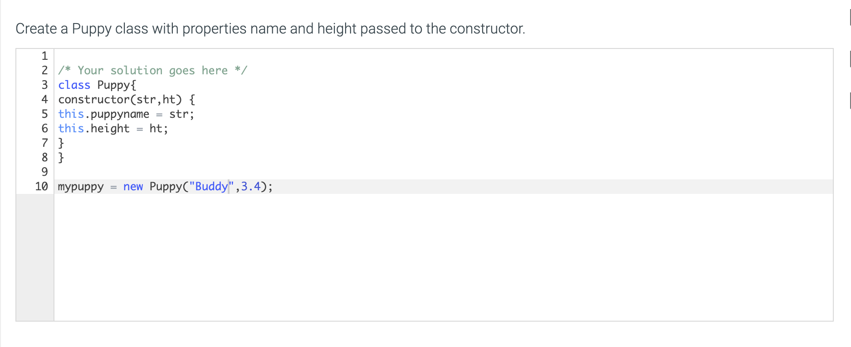Place cursor in 'constructor(str,ht)' text
851x347 pixels.
pyautogui.click(x=120, y=99)
